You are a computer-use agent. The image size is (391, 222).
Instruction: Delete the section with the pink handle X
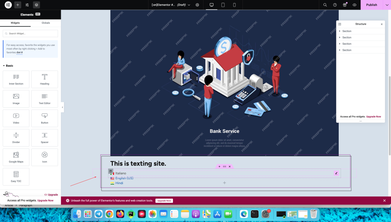(x=229, y=166)
